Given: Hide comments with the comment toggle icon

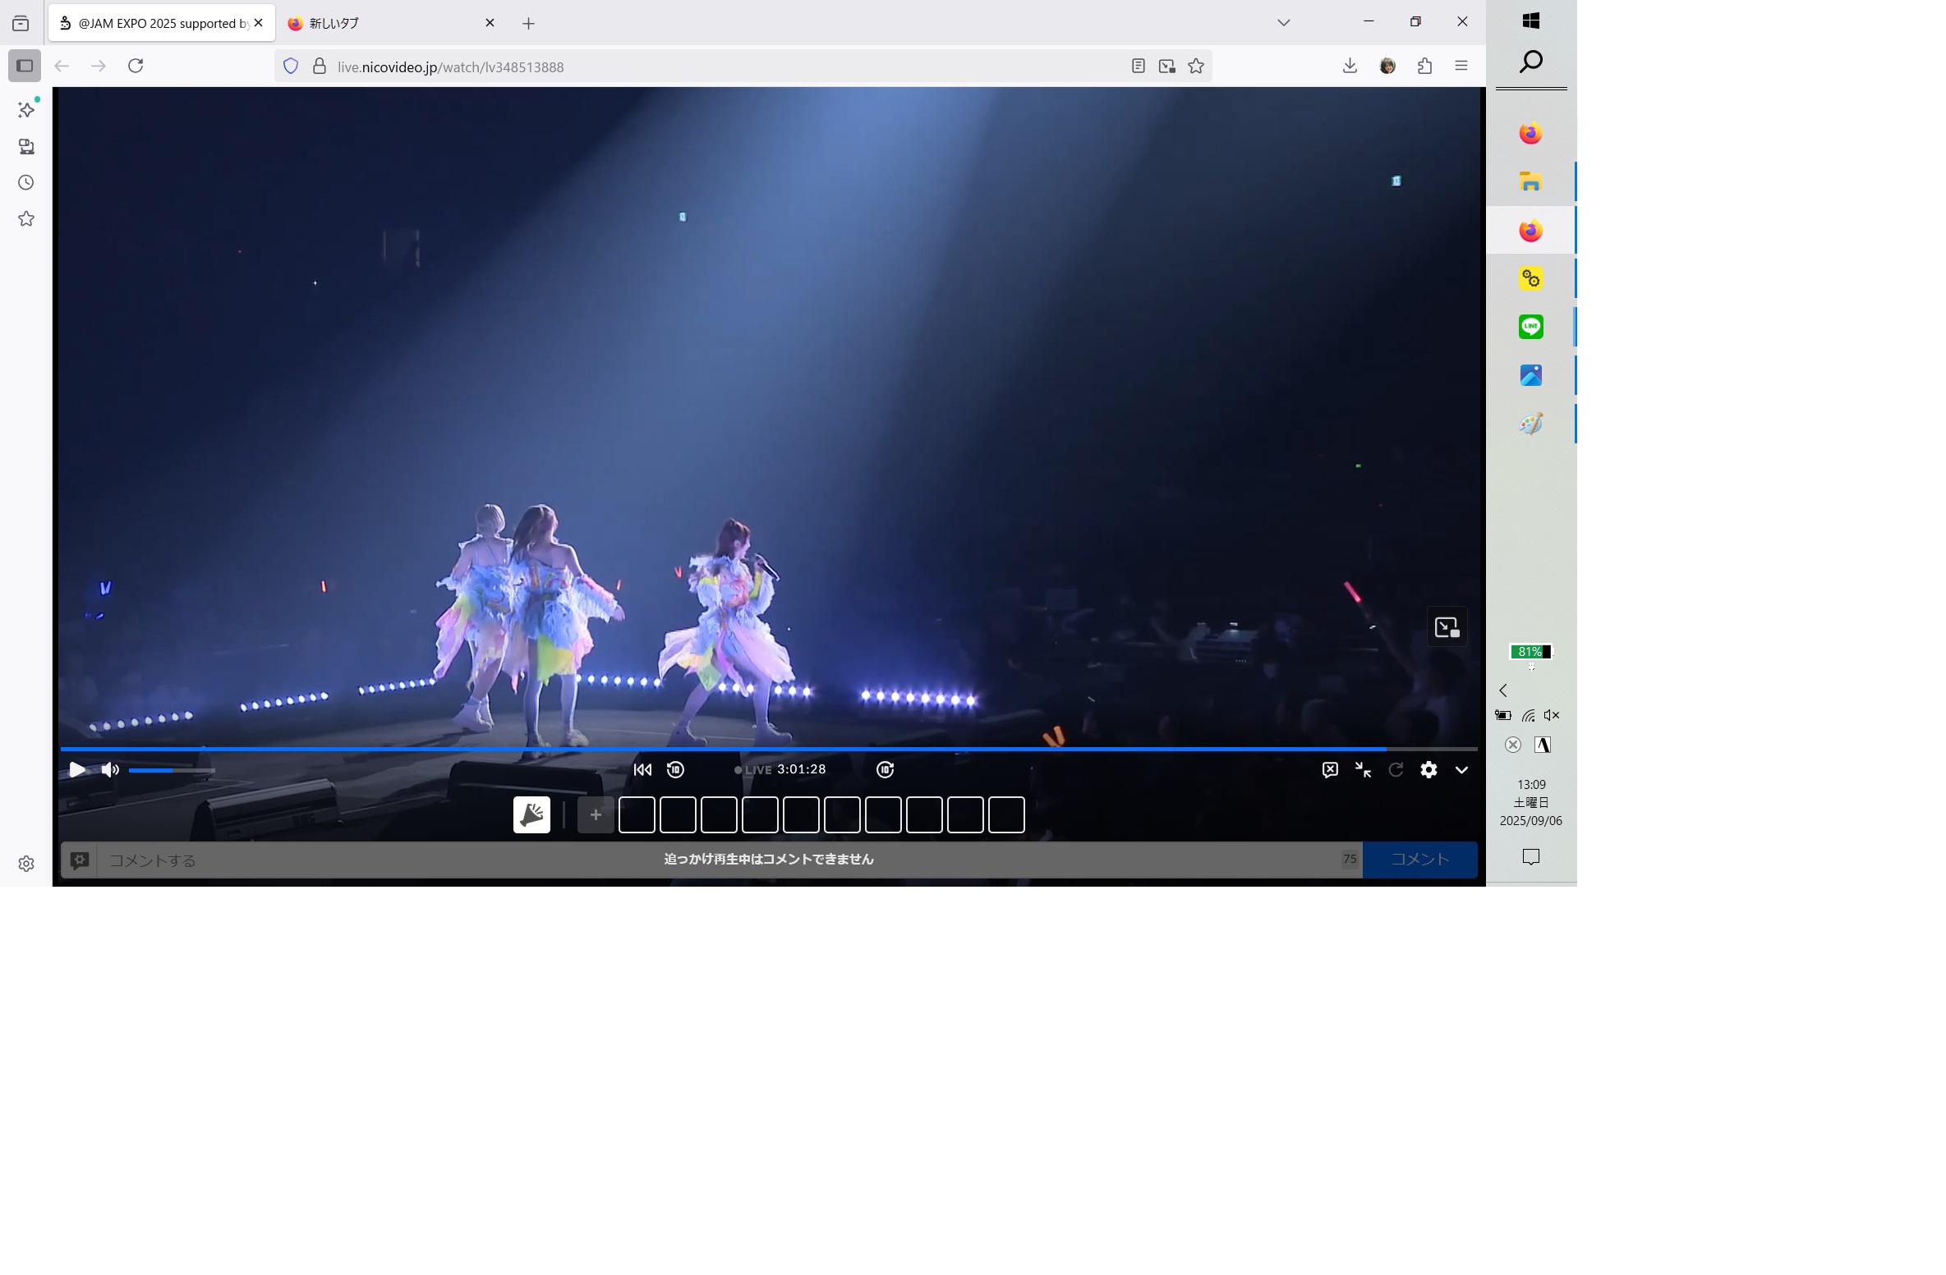Looking at the screenshot, I should point(1330,770).
